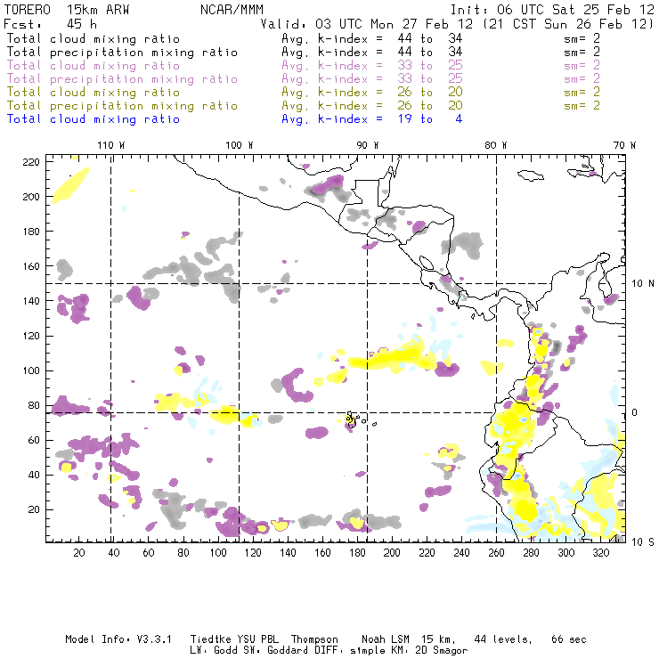Click '120' on the horizontal axis
Viewport: 659px width, 659px height.
253,553
